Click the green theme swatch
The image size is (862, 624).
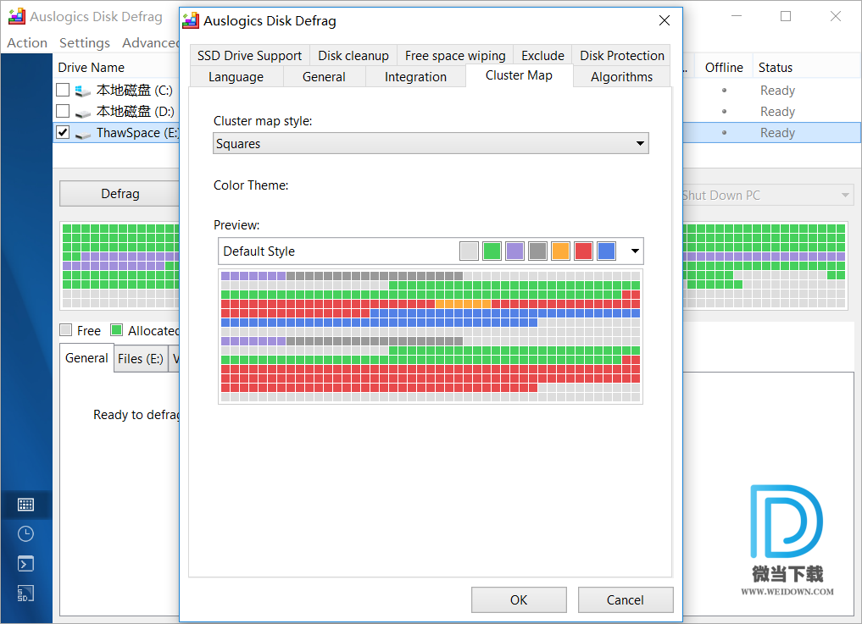tap(492, 251)
